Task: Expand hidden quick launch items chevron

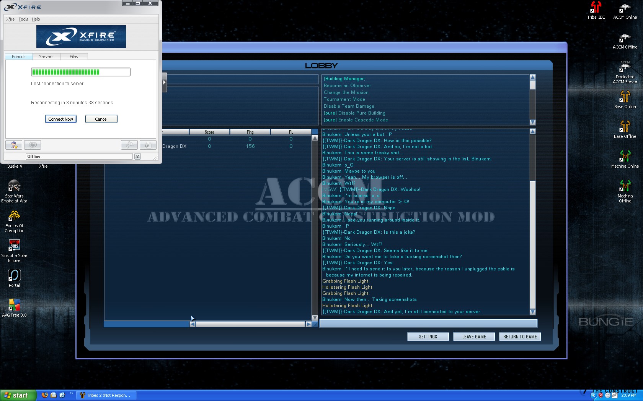Action: coord(71,393)
